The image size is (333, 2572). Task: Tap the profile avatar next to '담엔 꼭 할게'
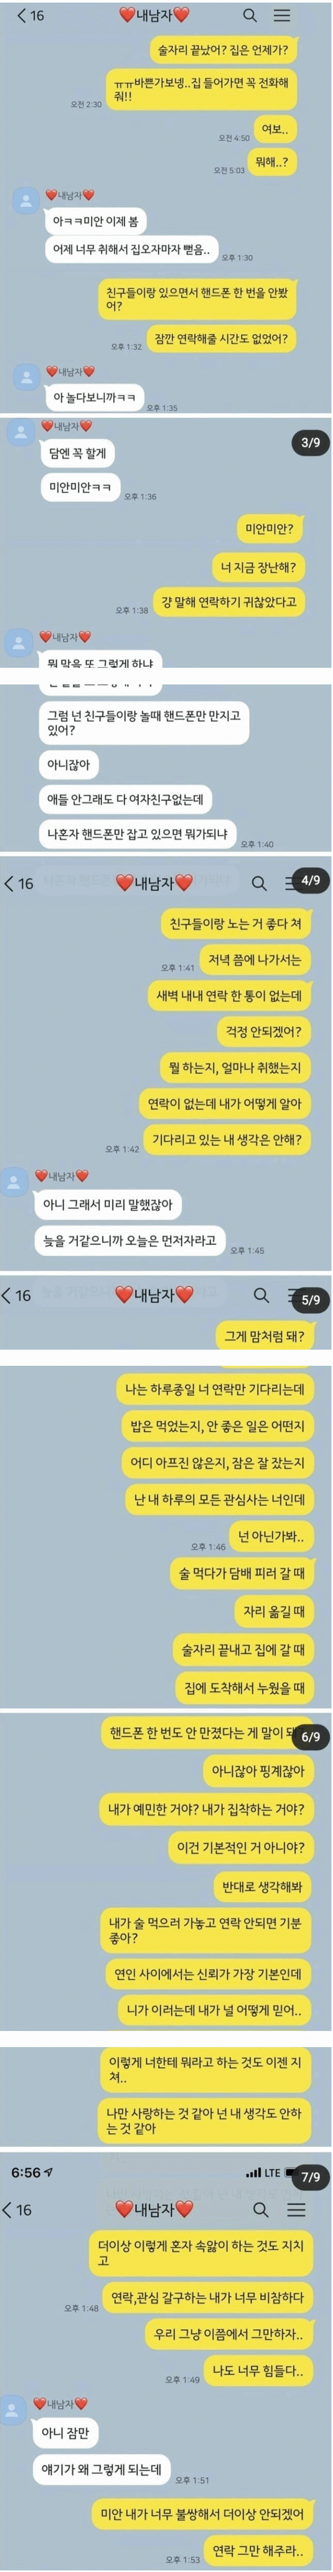click(x=20, y=432)
